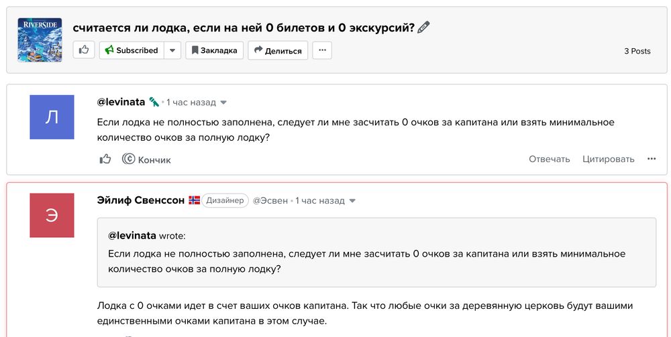Image resolution: width=671 pixels, height=337 pixels.
Task: Click the 3 Posts count
Action: (637, 51)
